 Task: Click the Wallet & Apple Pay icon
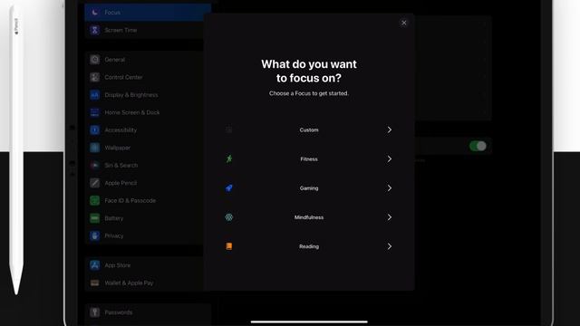pos(94,283)
